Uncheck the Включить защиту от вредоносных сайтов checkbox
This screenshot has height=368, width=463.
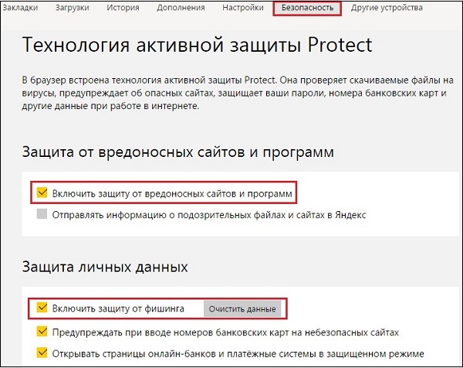point(42,192)
